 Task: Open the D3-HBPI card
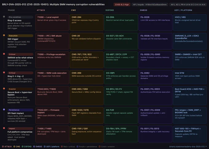(121, 77)
